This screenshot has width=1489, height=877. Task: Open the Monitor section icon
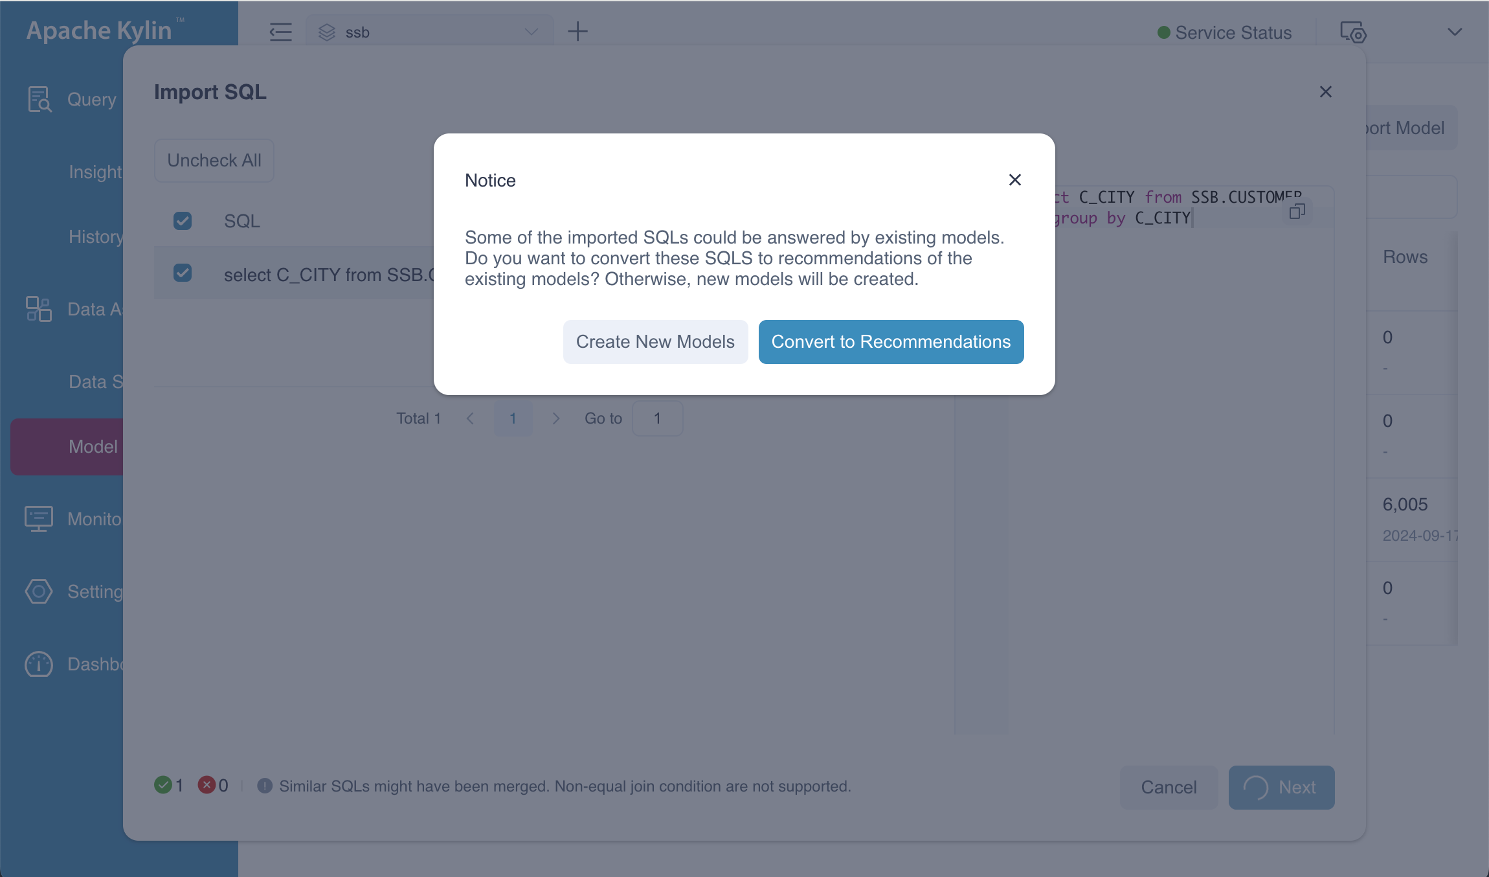pos(39,519)
